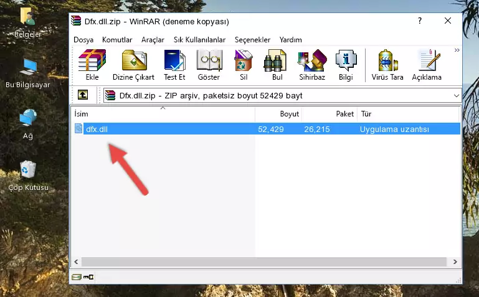Viewport: 479px width, 297px height.
Task: Click the drive status bar icon
Action: [x=77, y=277]
